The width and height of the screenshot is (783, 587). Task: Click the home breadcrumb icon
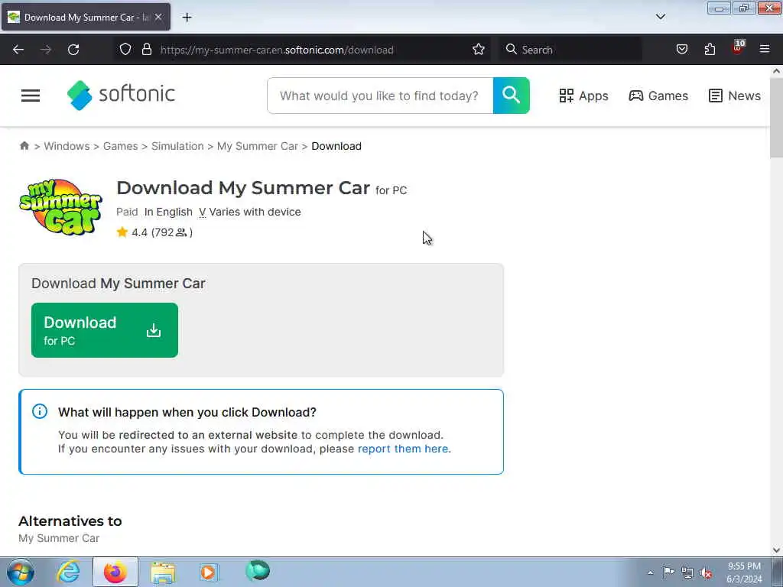24,146
